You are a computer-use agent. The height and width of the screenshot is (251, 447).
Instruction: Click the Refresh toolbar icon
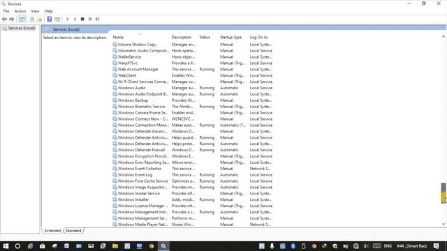click(32, 19)
